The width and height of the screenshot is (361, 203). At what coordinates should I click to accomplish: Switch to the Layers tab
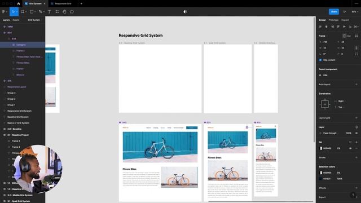click(6, 20)
